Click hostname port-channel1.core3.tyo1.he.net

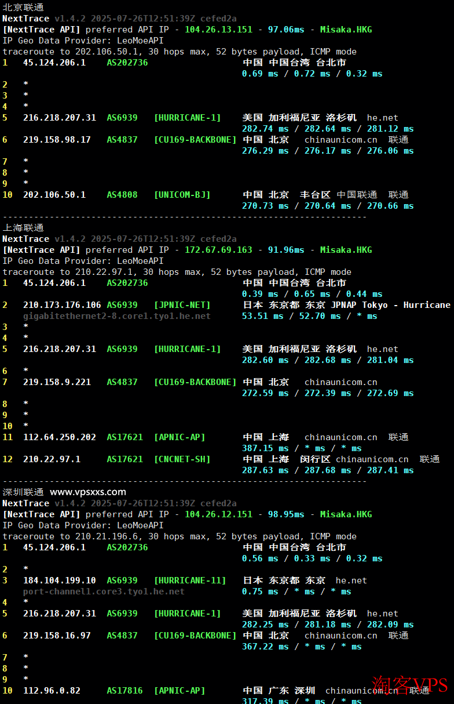(104, 591)
